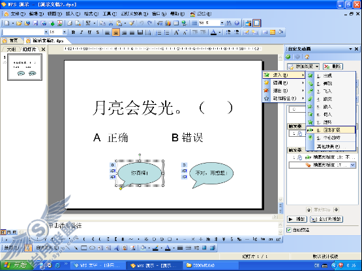This screenshot has width=362, height=271.
Task: Expand the Motion Path submenu
Action: pyautogui.click(x=284, y=98)
